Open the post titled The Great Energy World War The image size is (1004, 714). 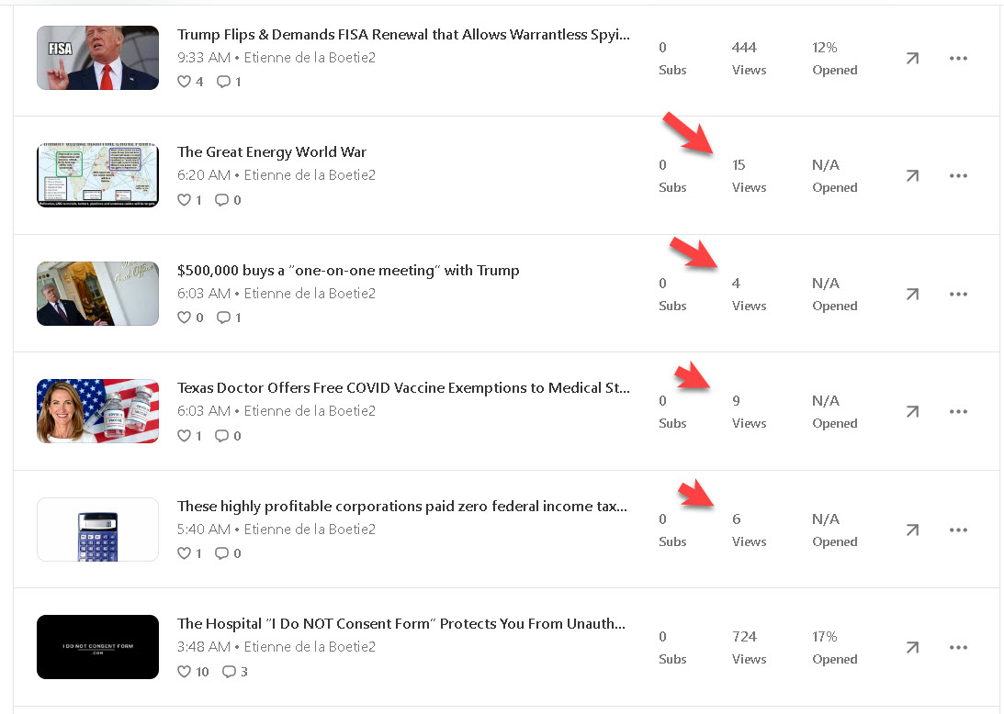pyautogui.click(x=272, y=152)
